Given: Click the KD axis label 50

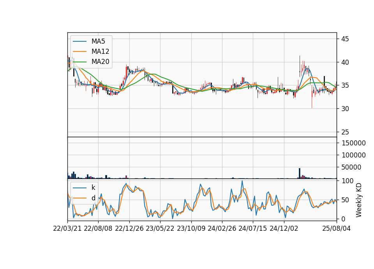Looking at the screenshot, I should (x=345, y=200).
